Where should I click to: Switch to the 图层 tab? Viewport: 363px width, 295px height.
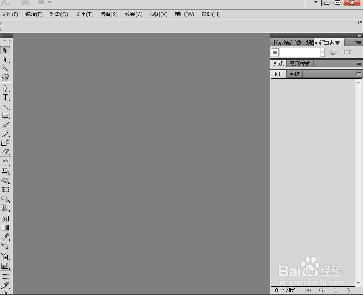(278, 74)
